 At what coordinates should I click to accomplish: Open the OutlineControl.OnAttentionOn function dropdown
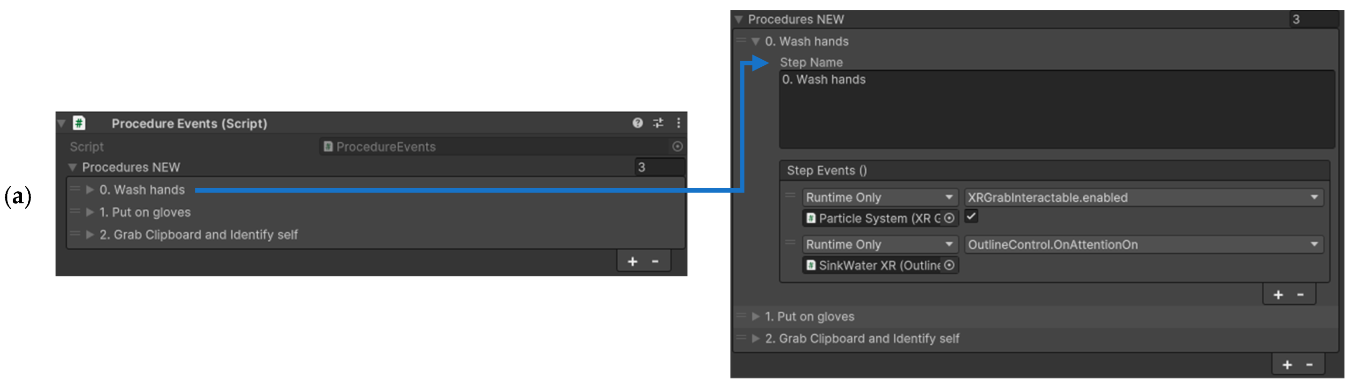coord(1142,245)
